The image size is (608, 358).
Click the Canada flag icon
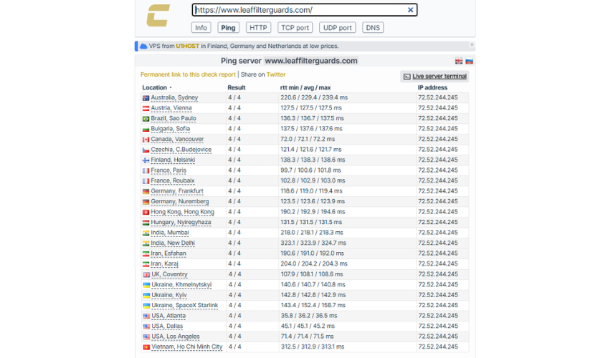[x=146, y=140]
